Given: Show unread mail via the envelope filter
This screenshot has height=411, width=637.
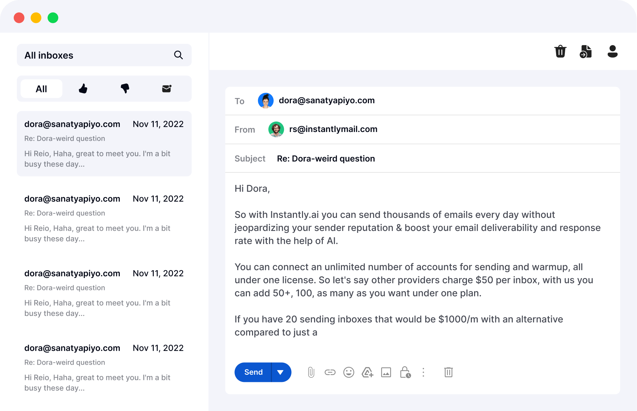Looking at the screenshot, I should [166, 88].
